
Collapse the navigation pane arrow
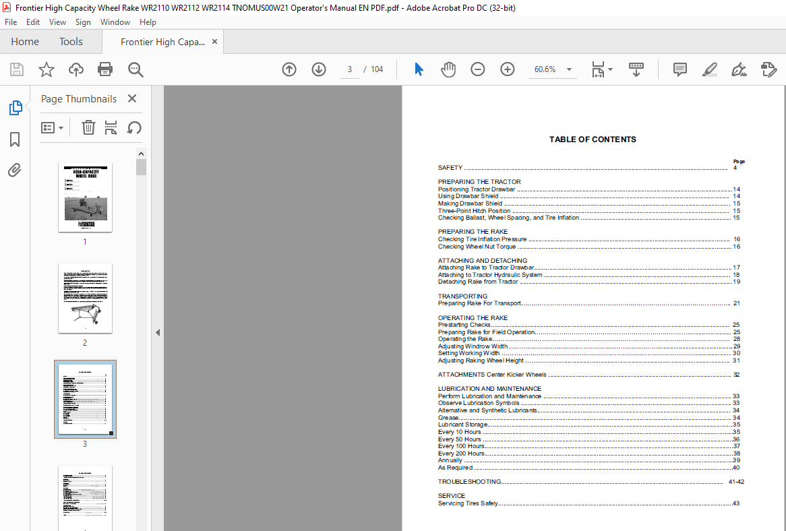(x=157, y=332)
